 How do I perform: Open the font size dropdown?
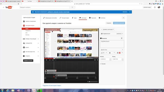click(104, 53)
